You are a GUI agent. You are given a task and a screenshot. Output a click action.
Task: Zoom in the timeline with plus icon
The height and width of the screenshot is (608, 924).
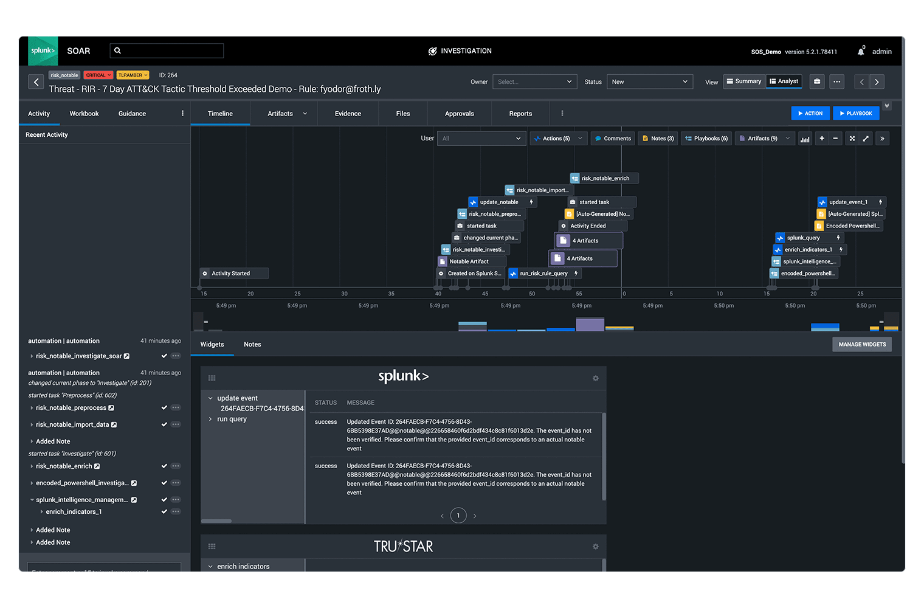tap(822, 139)
